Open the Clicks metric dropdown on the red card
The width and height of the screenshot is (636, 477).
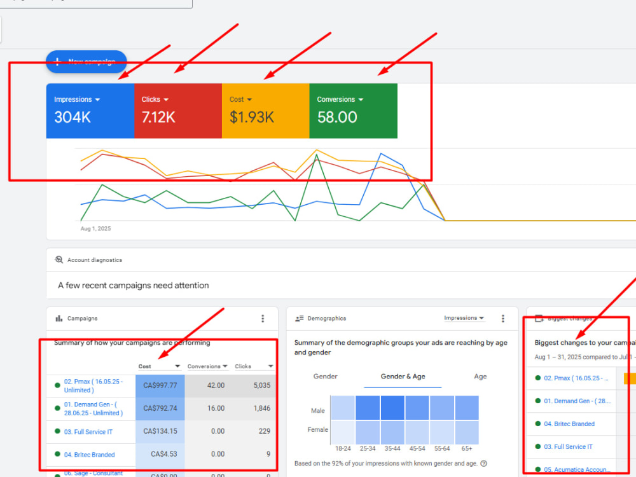pos(155,99)
